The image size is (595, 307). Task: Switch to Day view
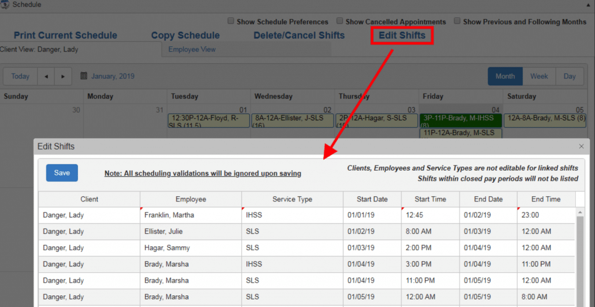[569, 76]
